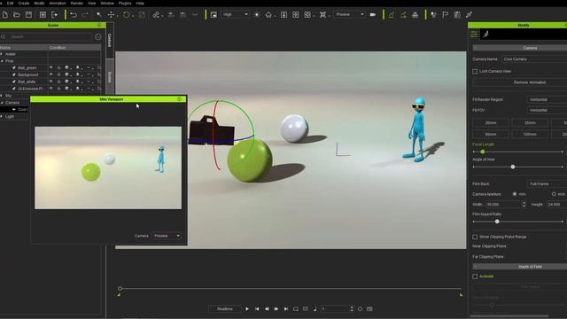Switch to the Content side tab
567x319 pixels.
110,40
